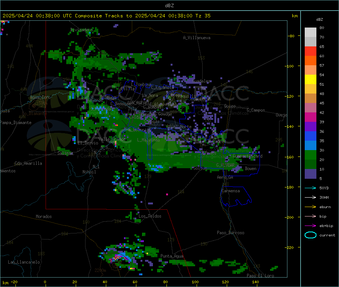339x287 pixels.
Task: Click the 'Pampa_Diamante' map label
Action: (16, 123)
